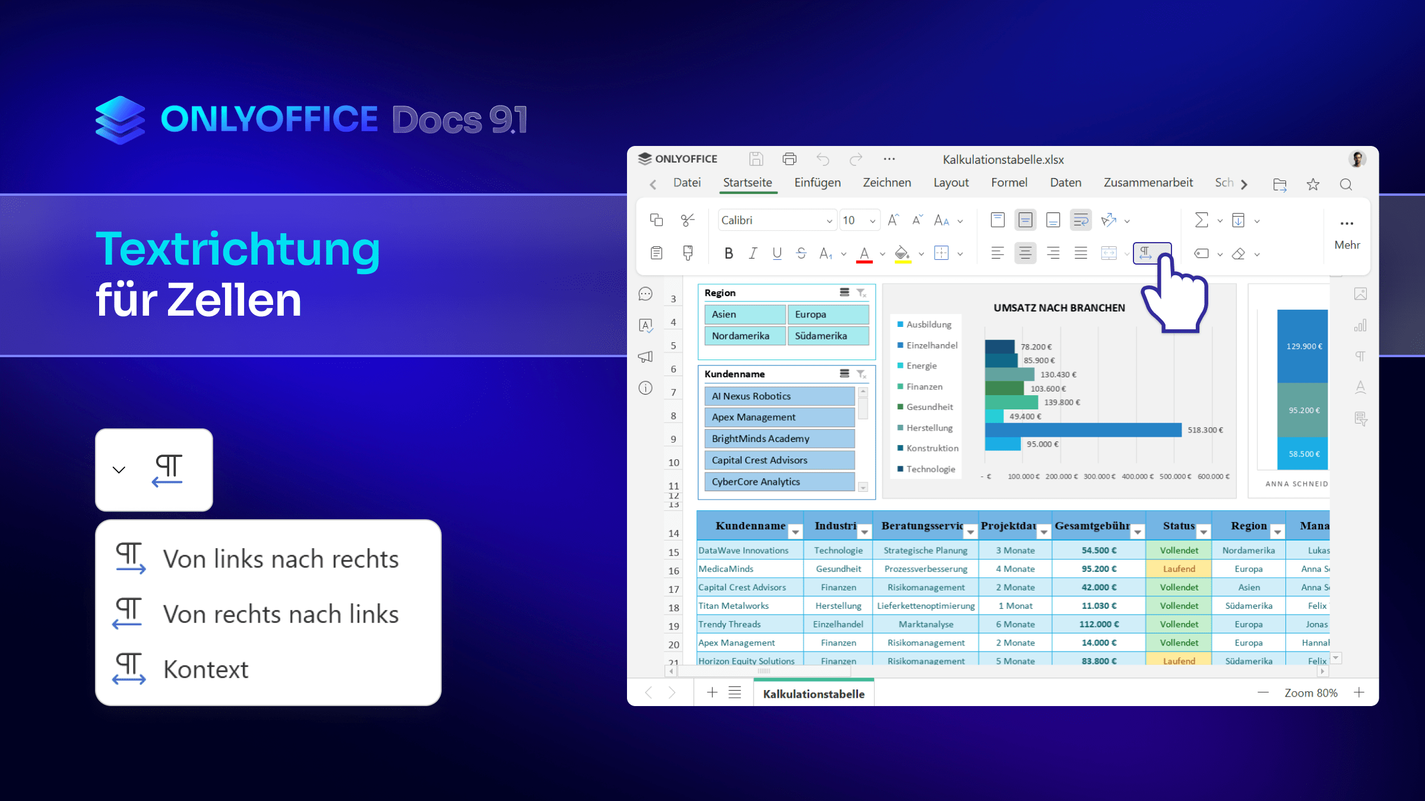
Task: Expand the font size 10 dropdown
Action: pyautogui.click(x=872, y=221)
